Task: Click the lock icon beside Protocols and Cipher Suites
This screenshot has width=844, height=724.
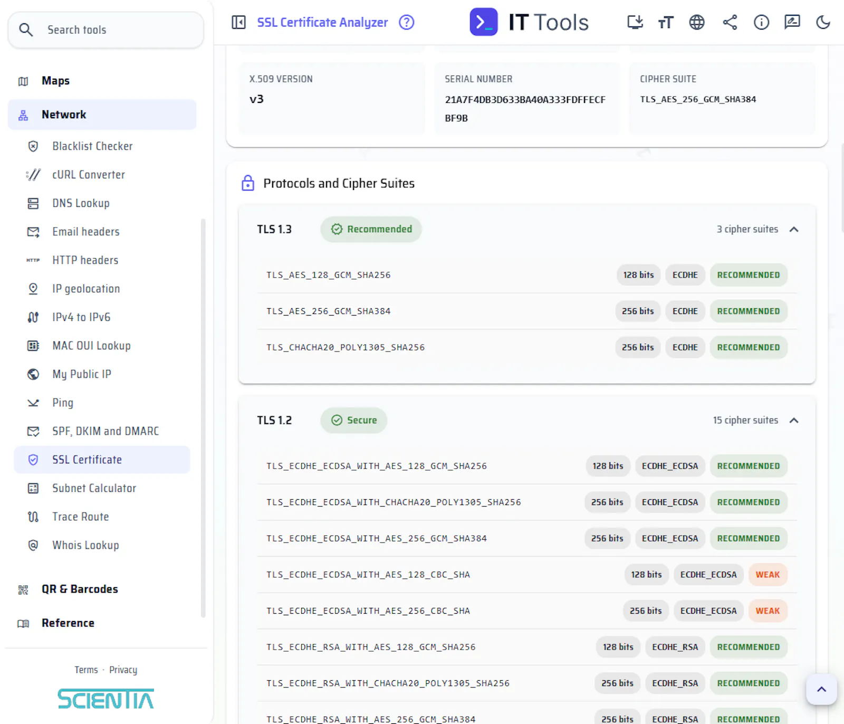Action: pyautogui.click(x=248, y=183)
